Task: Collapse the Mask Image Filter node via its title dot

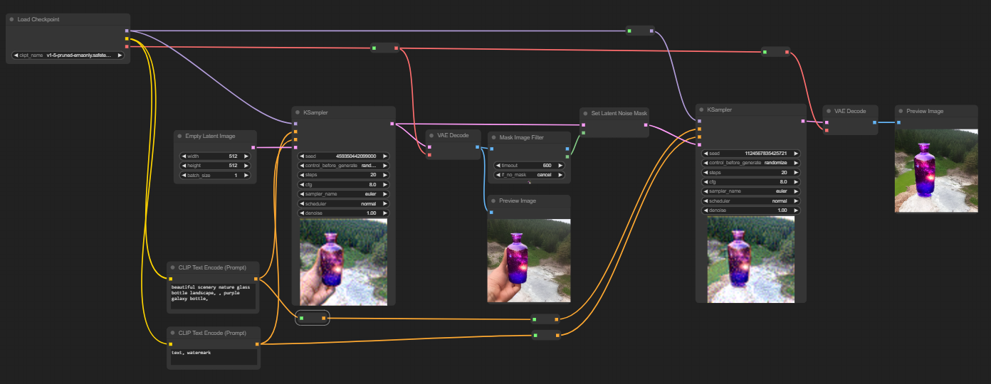Action: [493, 137]
